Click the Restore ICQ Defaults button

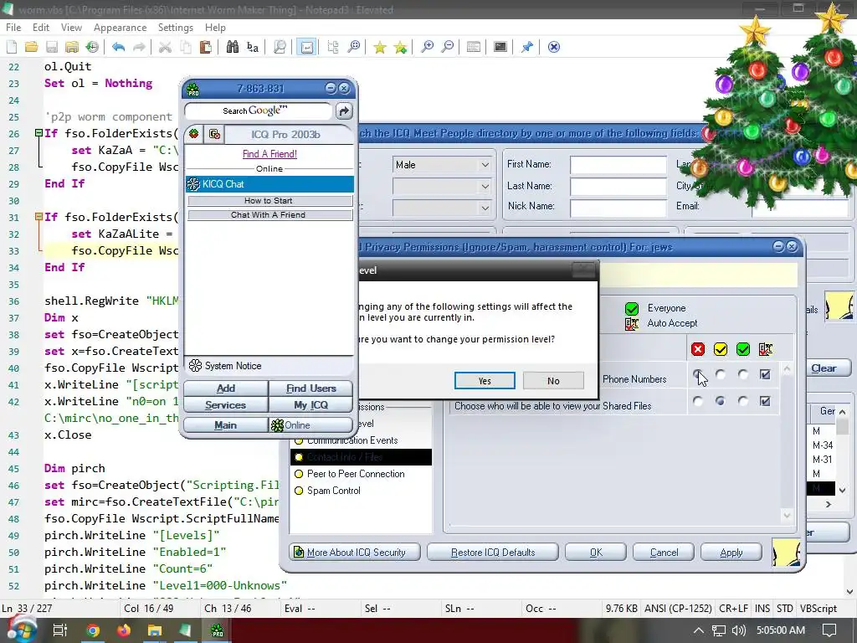click(x=493, y=553)
